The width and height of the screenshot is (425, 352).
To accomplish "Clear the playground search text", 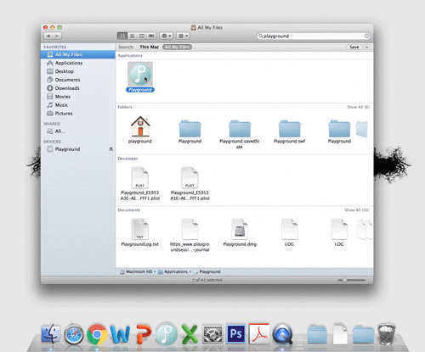I will pyautogui.click(x=366, y=36).
